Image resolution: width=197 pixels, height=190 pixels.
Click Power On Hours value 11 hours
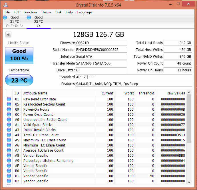click(x=178, y=70)
